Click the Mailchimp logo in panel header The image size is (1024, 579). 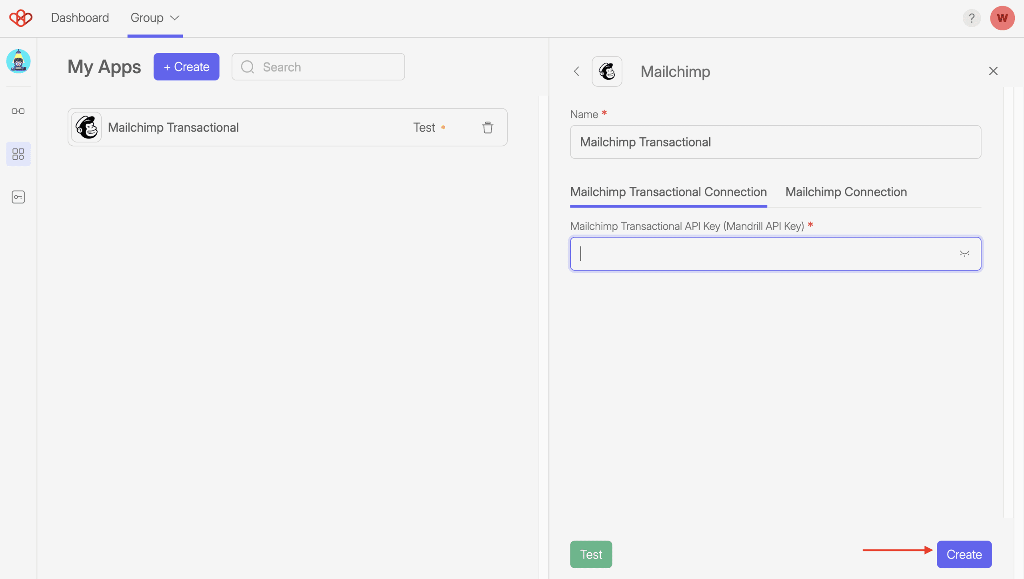point(607,71)
